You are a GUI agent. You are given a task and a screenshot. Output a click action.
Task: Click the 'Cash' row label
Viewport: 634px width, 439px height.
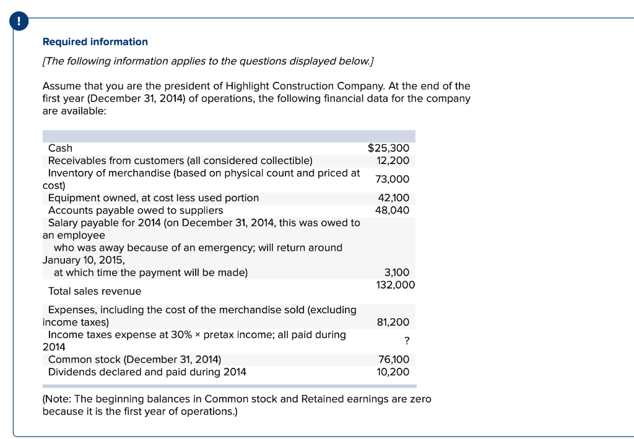pyautogui.click(x=60, y=148)
